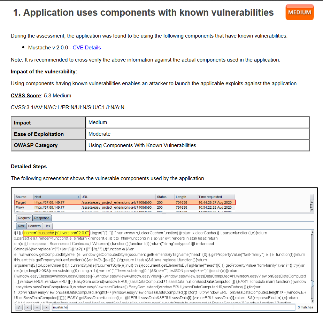Sort the table by Host column
The height and width of the screenshot is (314, 323).
point(56,197)
